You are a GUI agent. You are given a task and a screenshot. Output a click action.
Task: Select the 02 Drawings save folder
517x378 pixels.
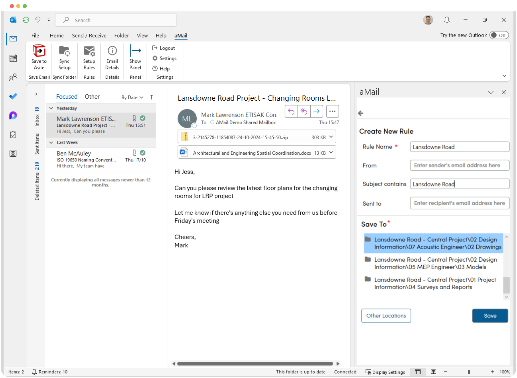tap(433, 243)
